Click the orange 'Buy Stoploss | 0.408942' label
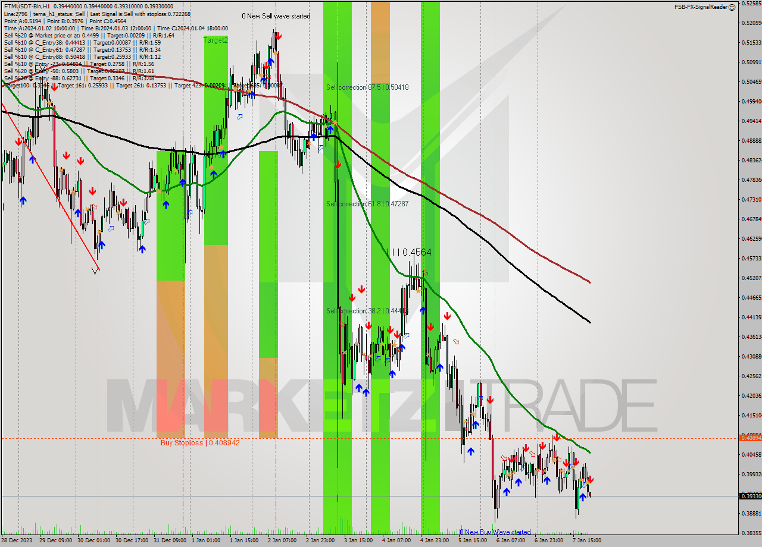762x547 pixels. click(x=200, y=443)
